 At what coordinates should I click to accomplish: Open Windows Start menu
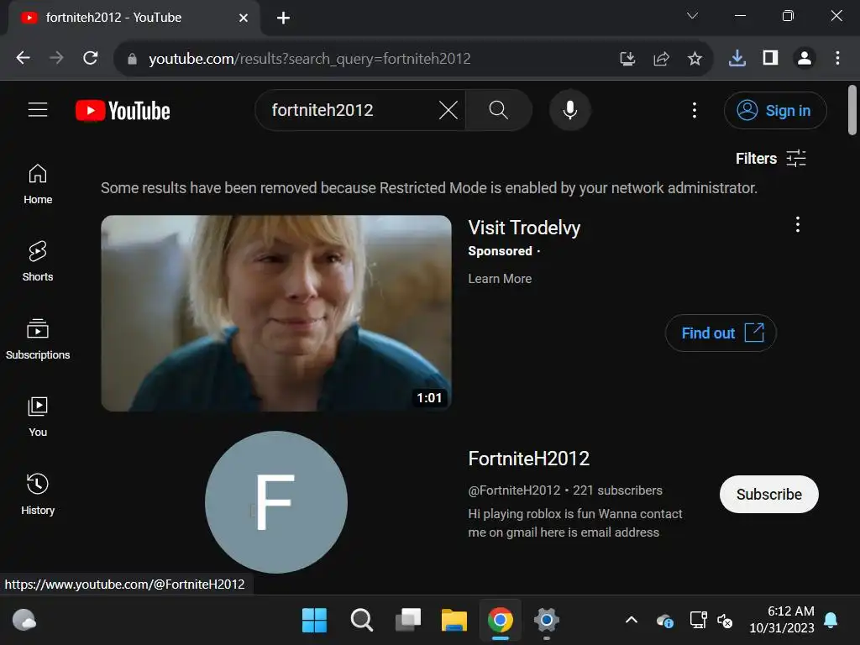click(x=314, y=621)
